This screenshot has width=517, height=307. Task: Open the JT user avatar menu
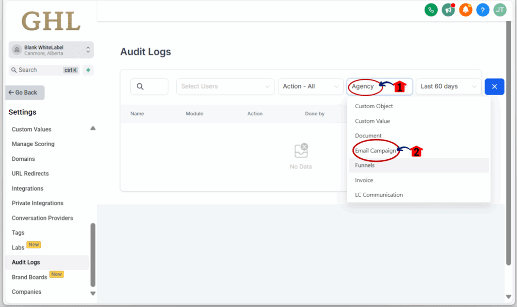coord(500,10)
